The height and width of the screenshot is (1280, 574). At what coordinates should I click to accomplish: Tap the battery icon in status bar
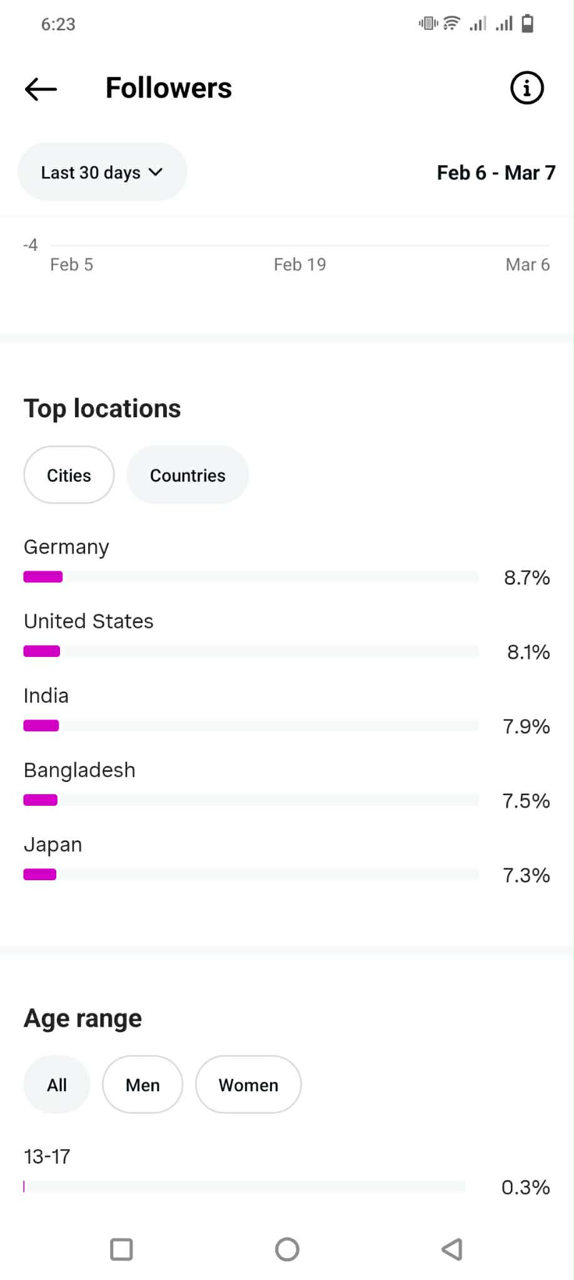[528, 24]
